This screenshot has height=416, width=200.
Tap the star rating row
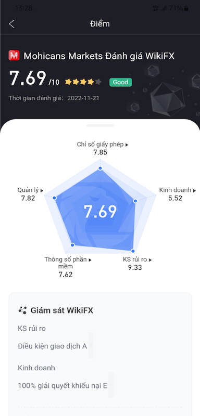tap(83, 82)
